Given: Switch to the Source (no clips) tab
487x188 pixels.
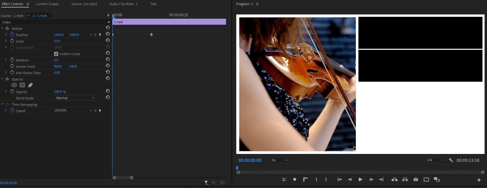Looking at the screenshot, I should pyautogui.click(x=84, y=4).
